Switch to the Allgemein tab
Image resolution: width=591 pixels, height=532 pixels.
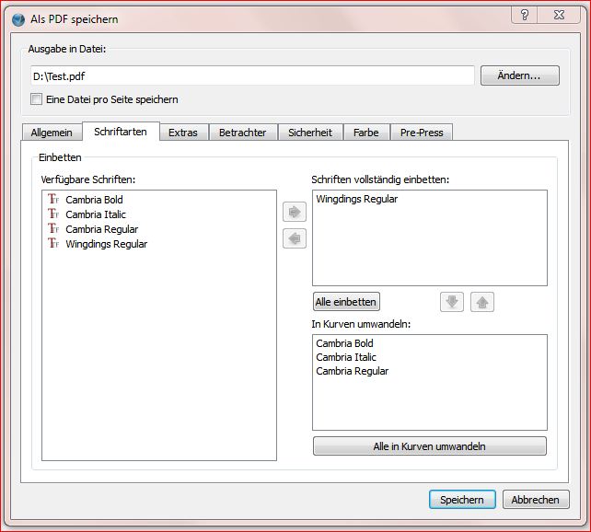(52, 133)
